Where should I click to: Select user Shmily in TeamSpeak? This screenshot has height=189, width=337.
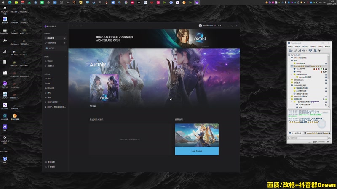point(299,71)
